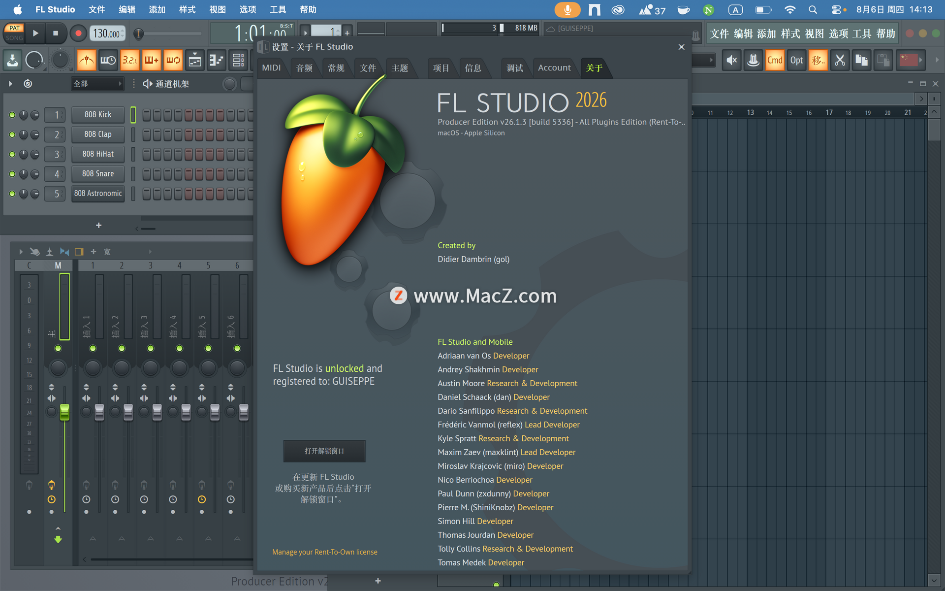This screenshot has height=591, width=945.
Task: Click the tempo 130.000 stepper field
Action: [x=107, y=33]
